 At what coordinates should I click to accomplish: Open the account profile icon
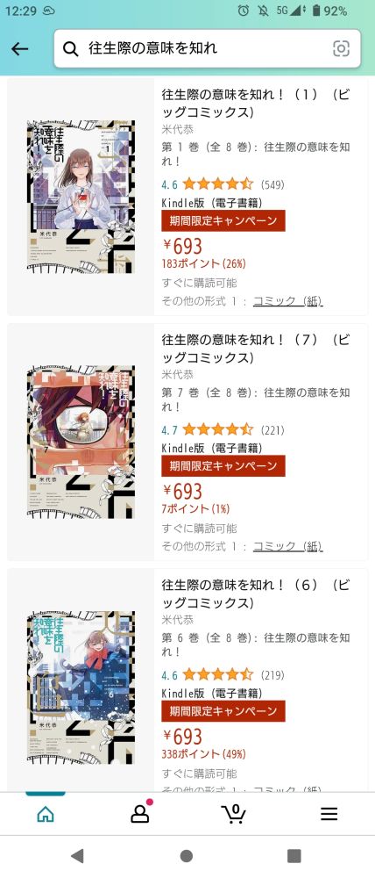139,814
